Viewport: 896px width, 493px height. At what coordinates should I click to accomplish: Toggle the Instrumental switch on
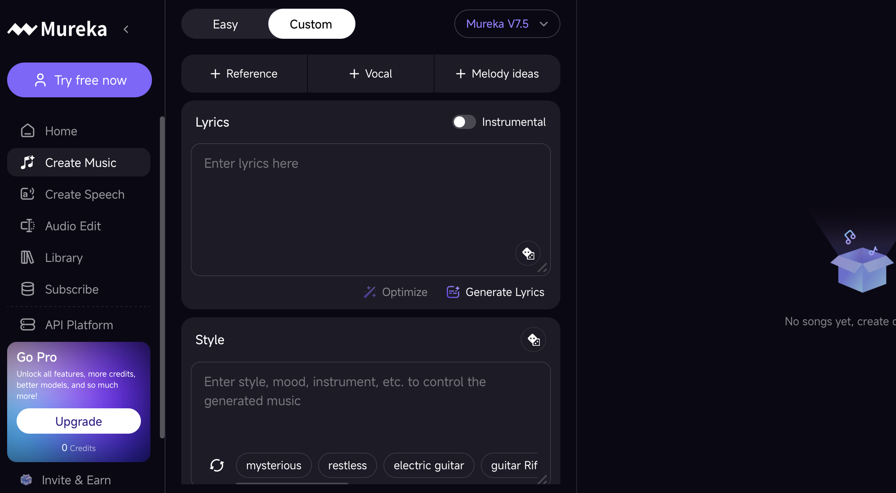[464, 122]
